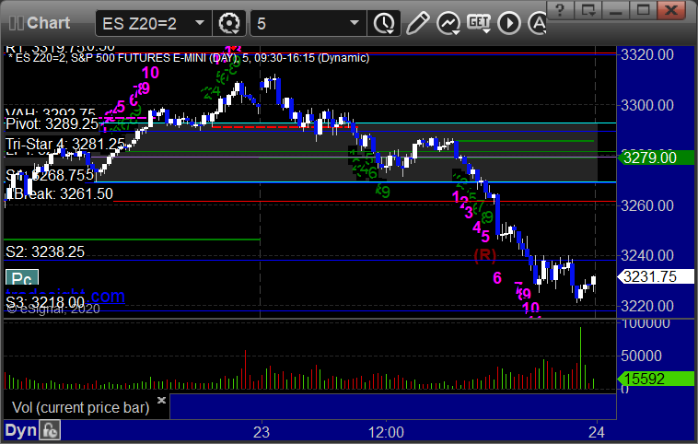The width and height of the screenshot is (698, 444).
Task: Click the 23 date axis label
Action: [262, 432]
